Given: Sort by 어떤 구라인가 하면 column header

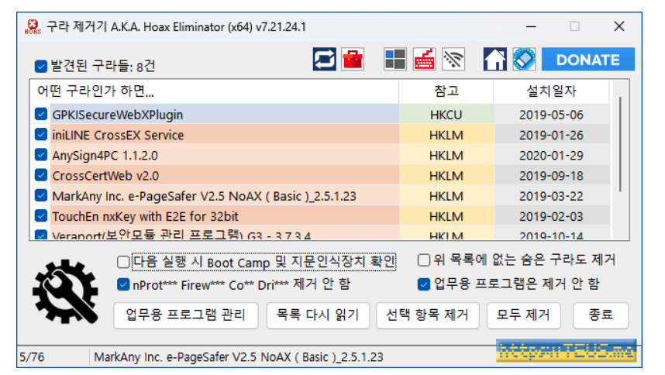Looking at the screenshot, I should pyautogui.click(x=215, y=91).
